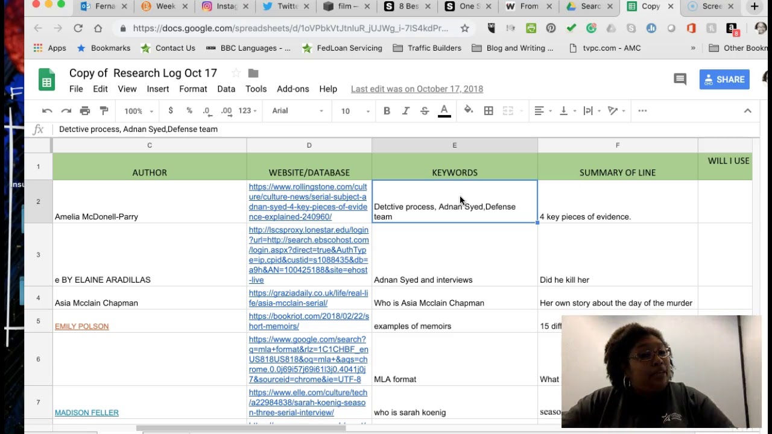Print the spreadsheet via printer icon
The height and width of the screenshot is (434, 772).
coord(85,111)
